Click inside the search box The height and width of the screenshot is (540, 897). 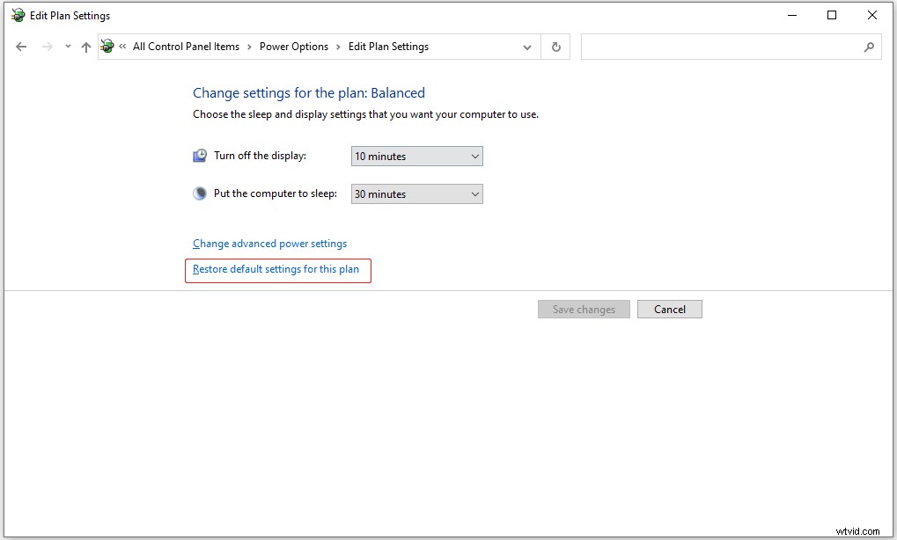[x=722, y=47]
